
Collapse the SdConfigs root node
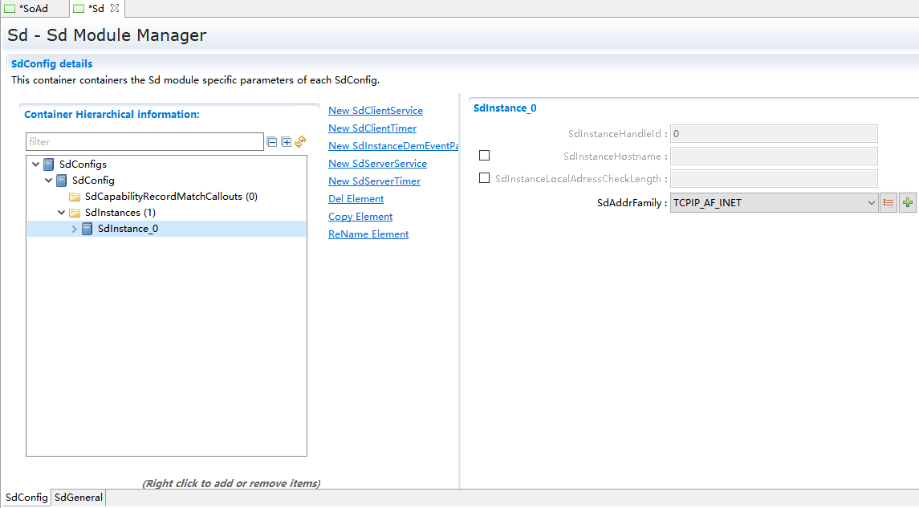(x=35, y=165)
